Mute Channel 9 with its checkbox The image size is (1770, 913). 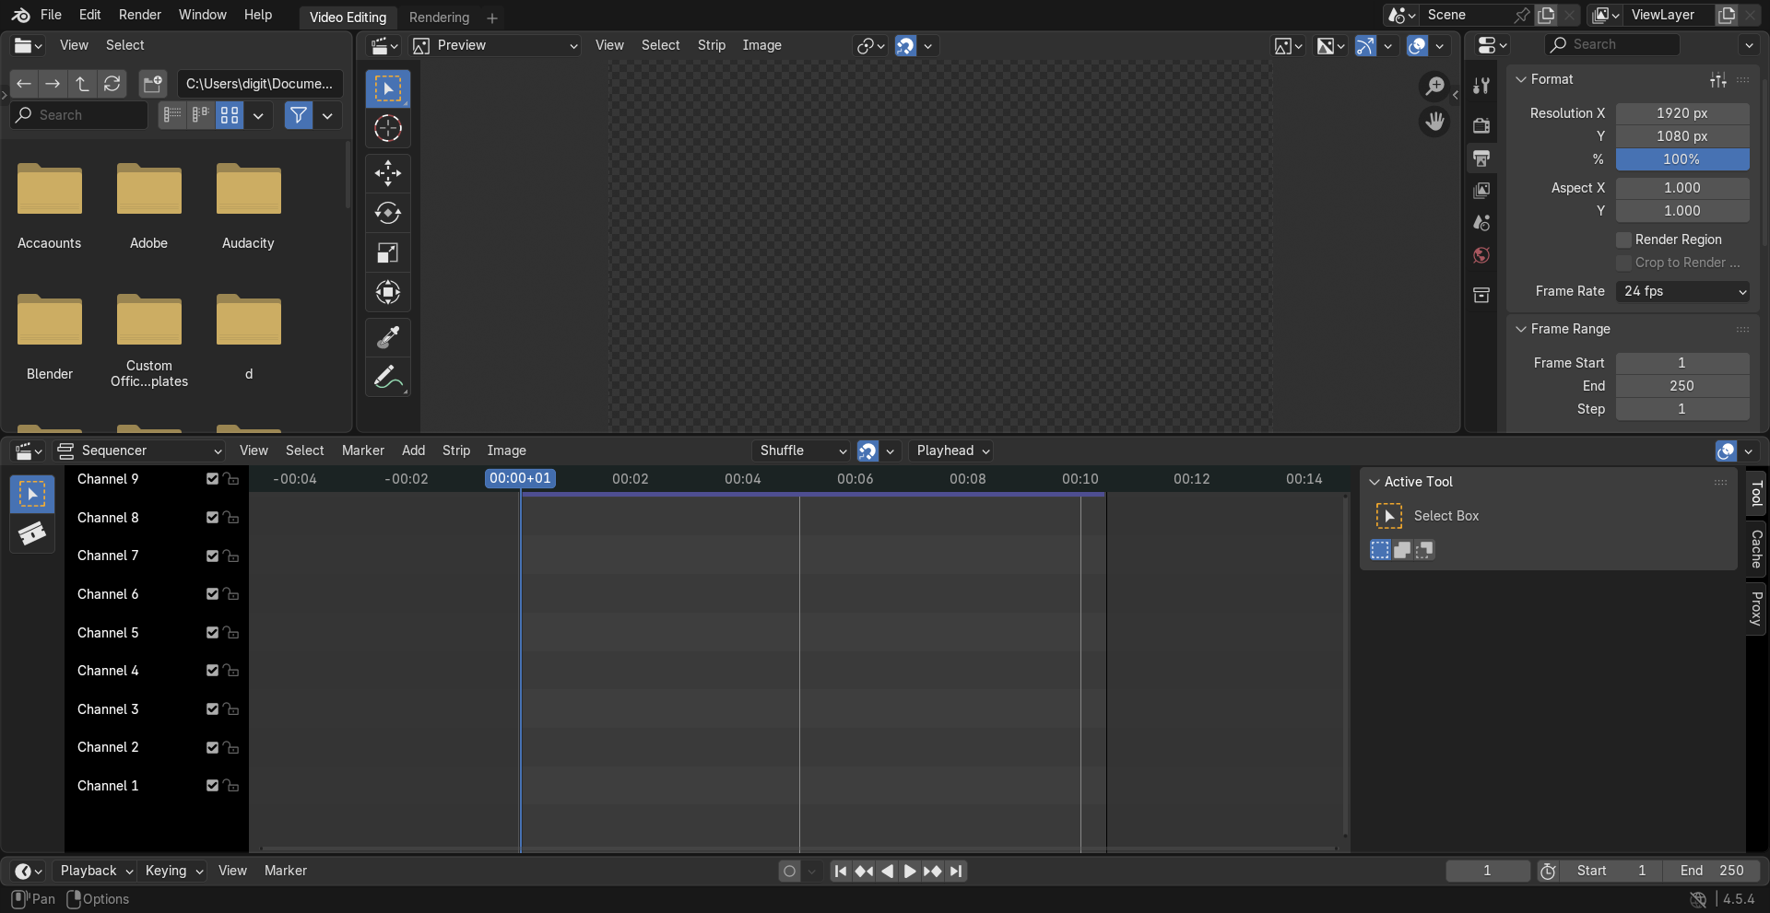click(212, 479)
